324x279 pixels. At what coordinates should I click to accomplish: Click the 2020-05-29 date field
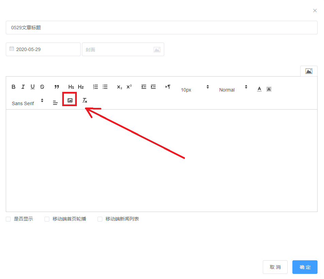[x=43, y=49]
